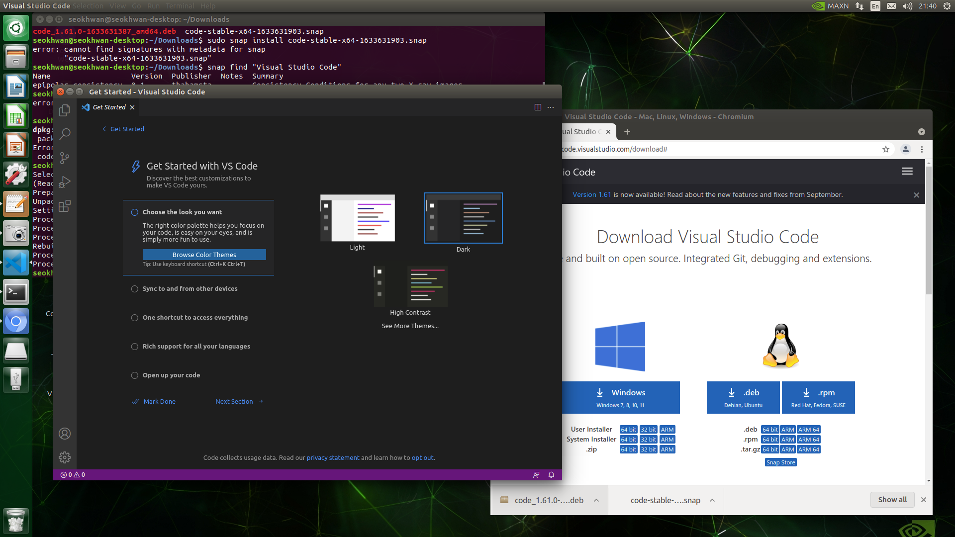Image resolution: width=955 pixels, height=537 pixels.
Task: Open Source Control view icon
Action: point(65,158)
